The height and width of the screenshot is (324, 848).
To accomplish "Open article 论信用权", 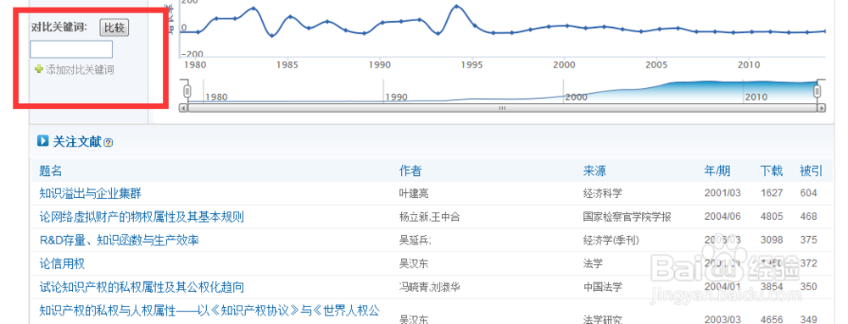I will (62, 264).
